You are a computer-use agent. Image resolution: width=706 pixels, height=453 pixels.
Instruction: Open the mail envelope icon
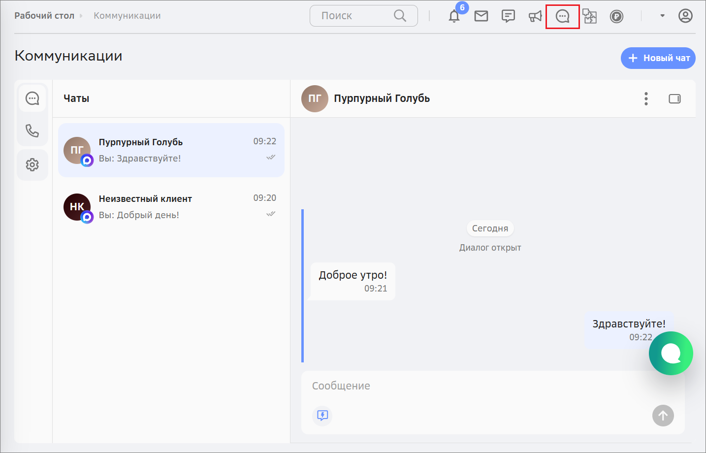tap(481, 16)
